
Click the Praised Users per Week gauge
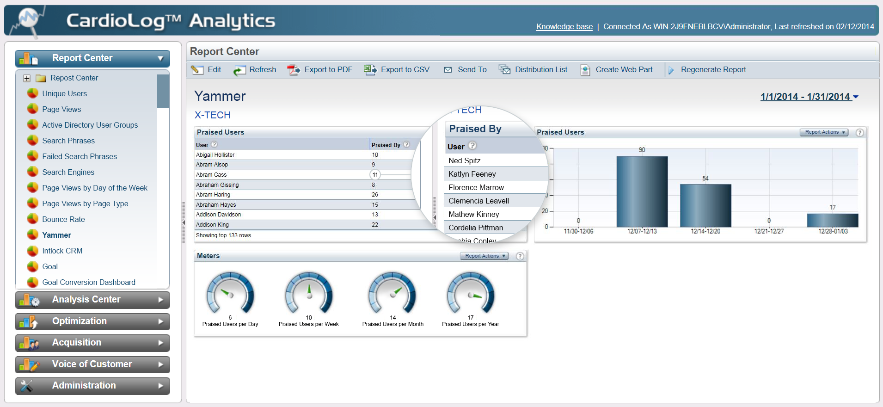coord(309,293)
